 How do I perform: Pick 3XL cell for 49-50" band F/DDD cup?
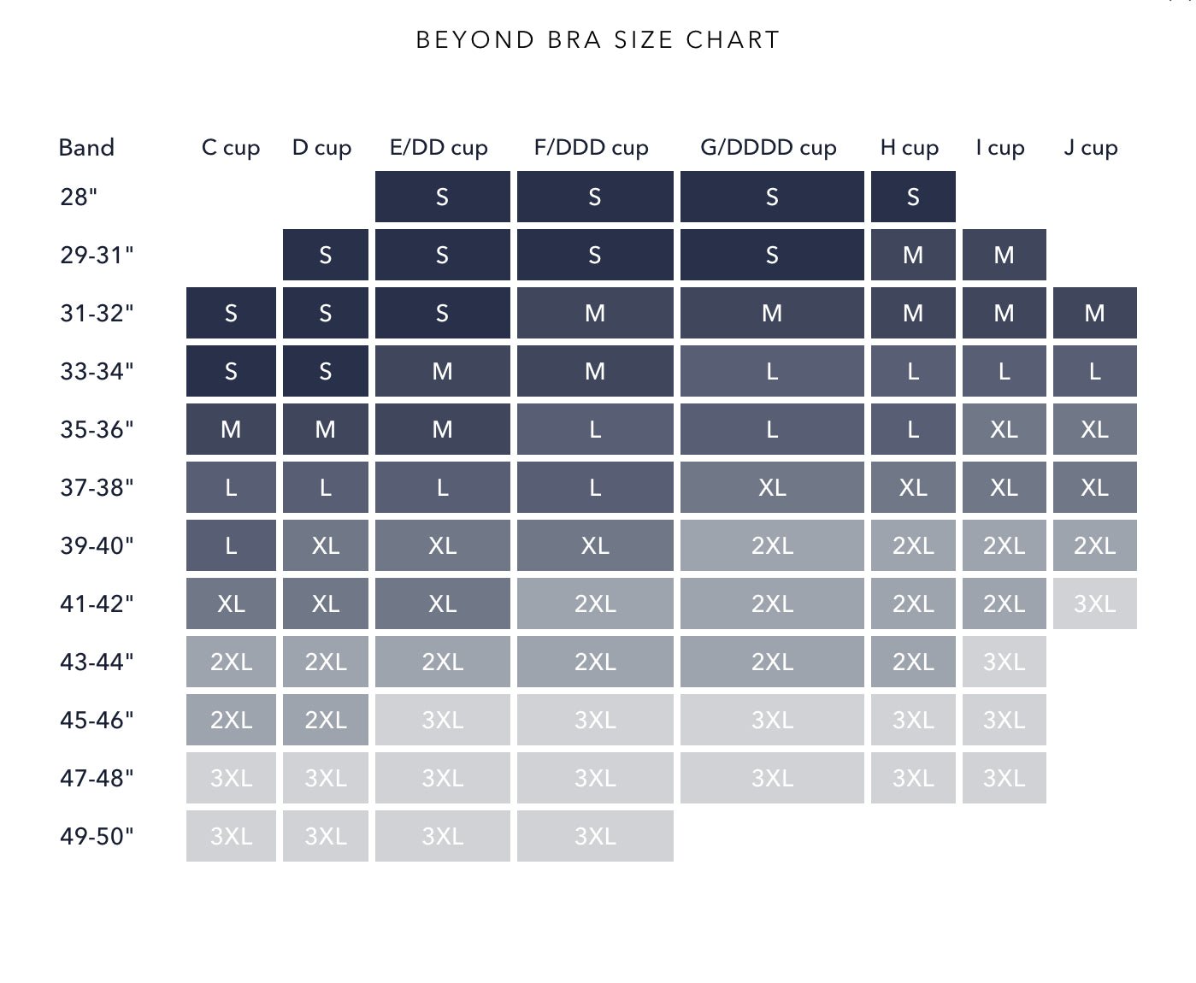(x=595, y=836)
